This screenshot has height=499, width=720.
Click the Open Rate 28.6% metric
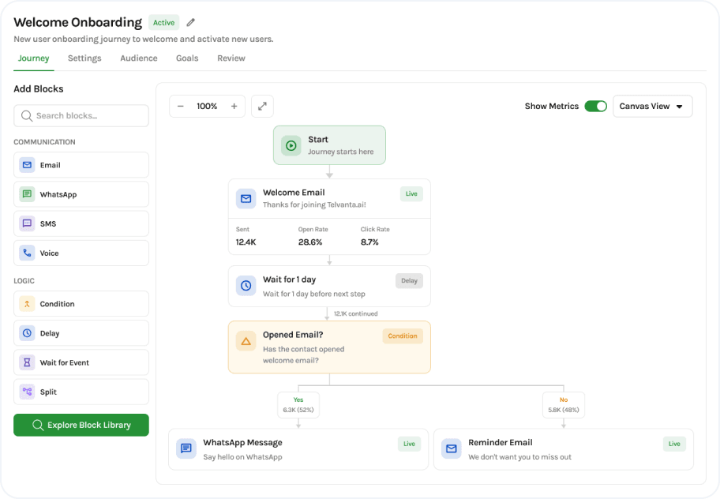pyautogui.click(x=313, y=236)
